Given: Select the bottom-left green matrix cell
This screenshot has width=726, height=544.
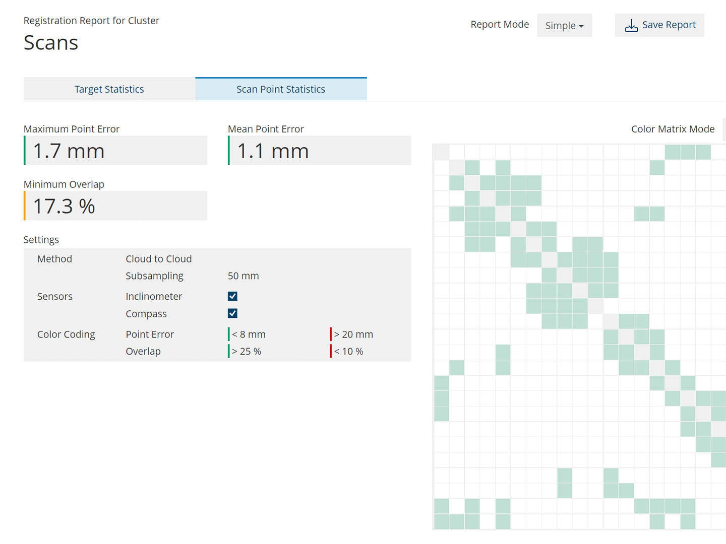Looking at the screenshot, I should click(441, 521).
